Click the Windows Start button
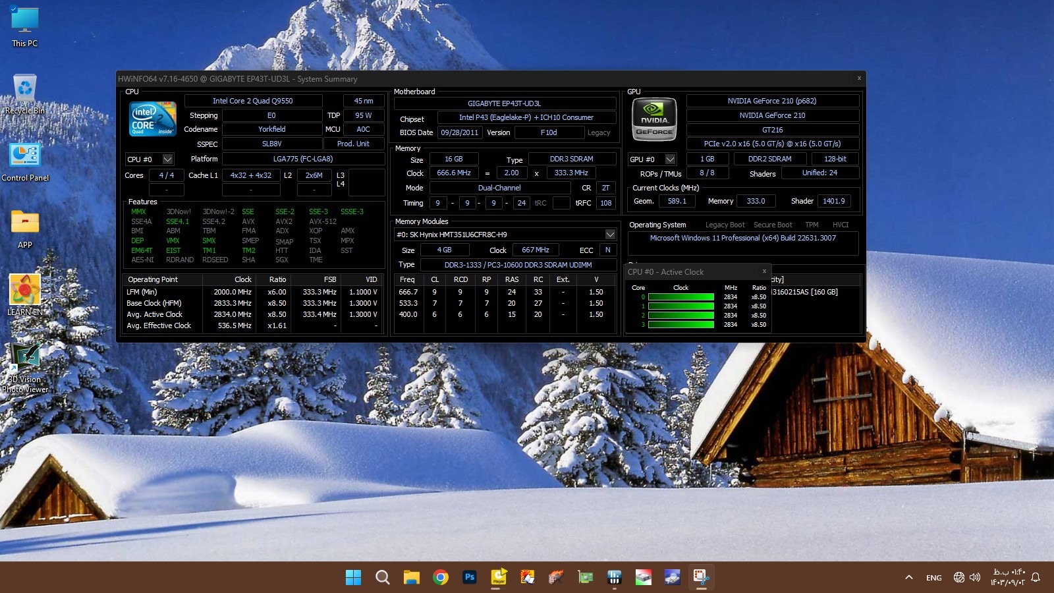 click(x=353, y=577)
